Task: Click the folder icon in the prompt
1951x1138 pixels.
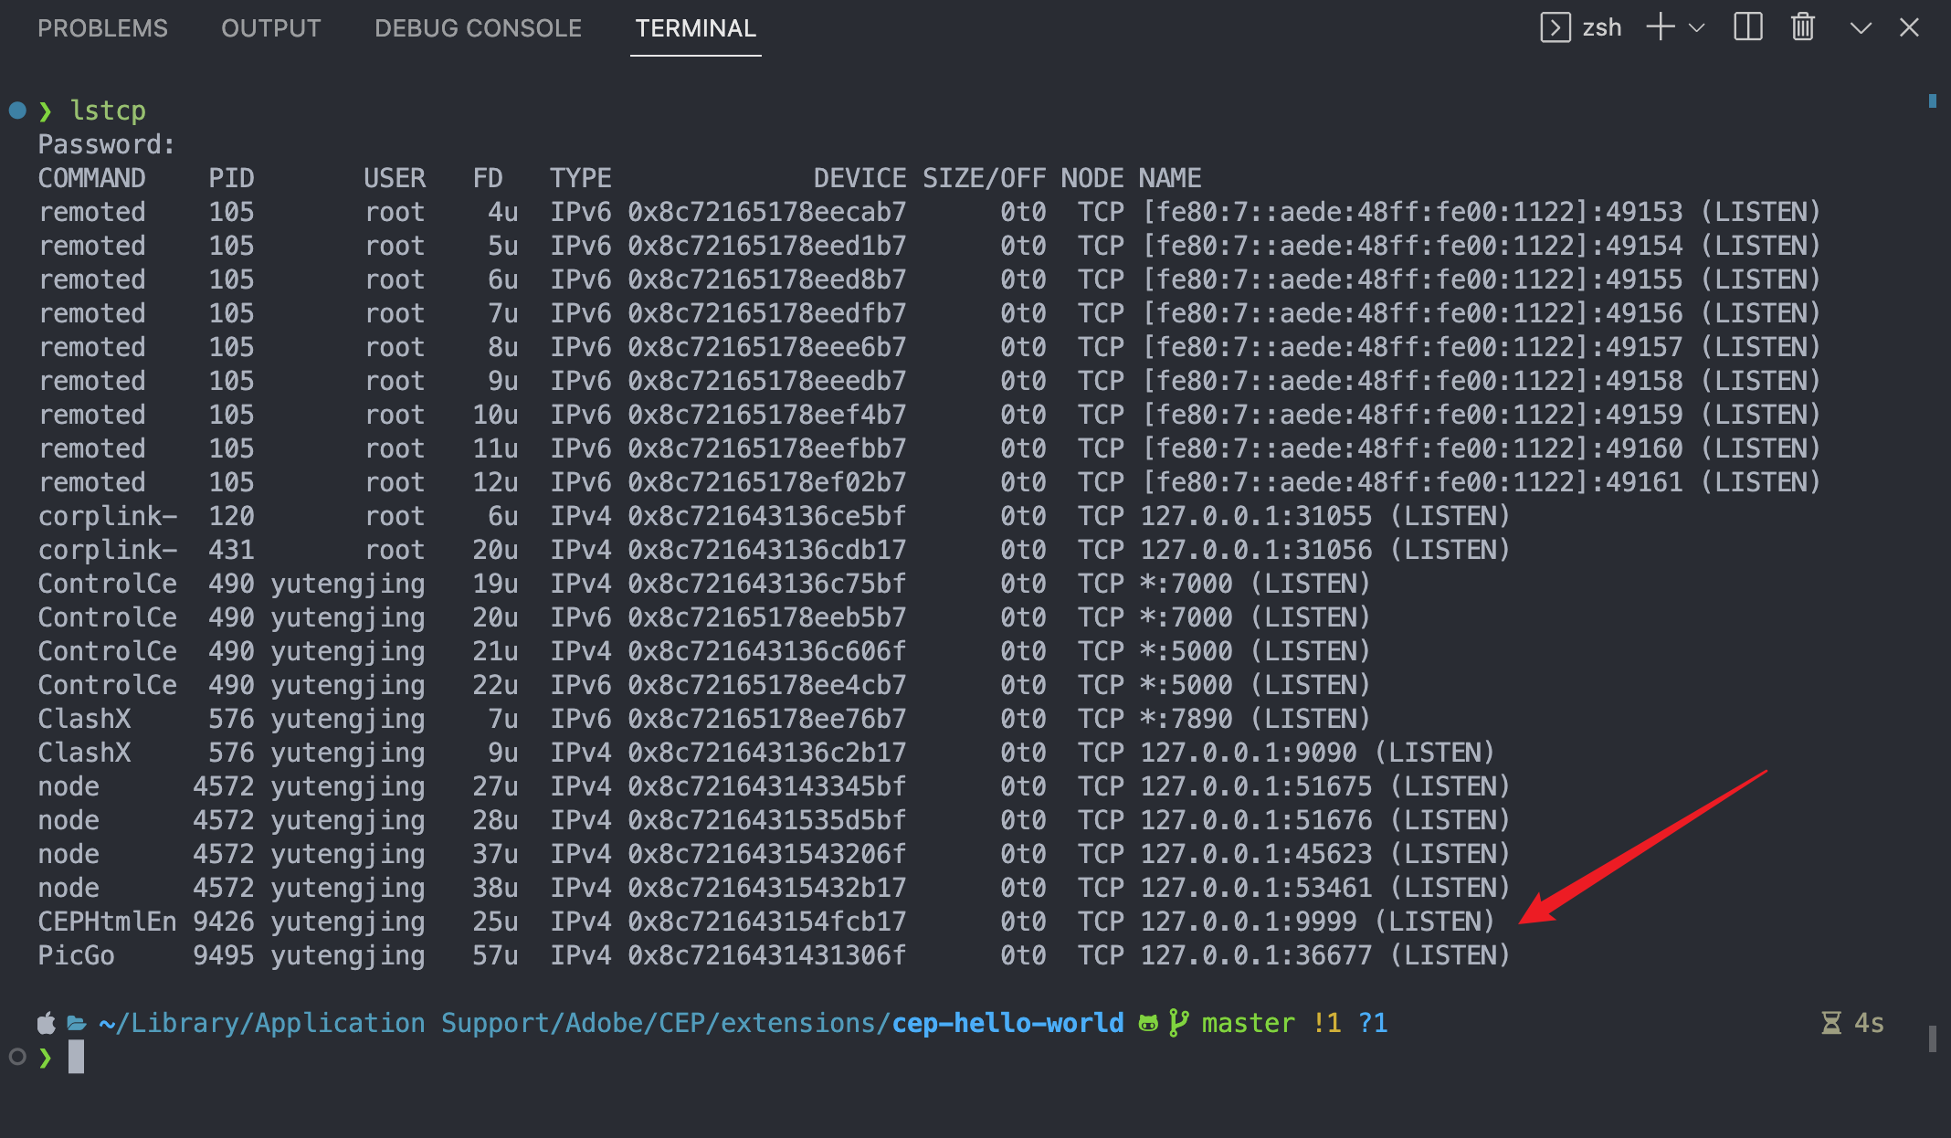Action: [77, 1023]
